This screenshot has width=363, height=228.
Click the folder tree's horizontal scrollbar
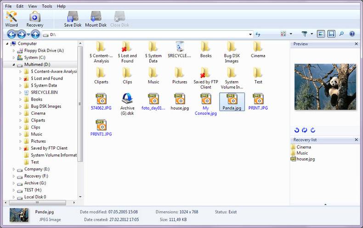[x=37, y=202]
